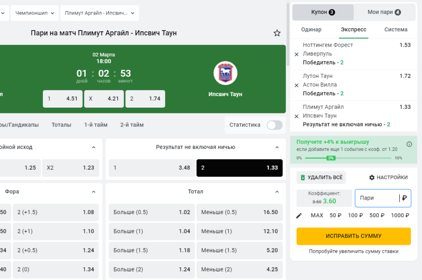The height and width of the screenshot is (280, 422).
Task: Select handicap 2 (+0.5) at 1.24
Action: point(56,250)
